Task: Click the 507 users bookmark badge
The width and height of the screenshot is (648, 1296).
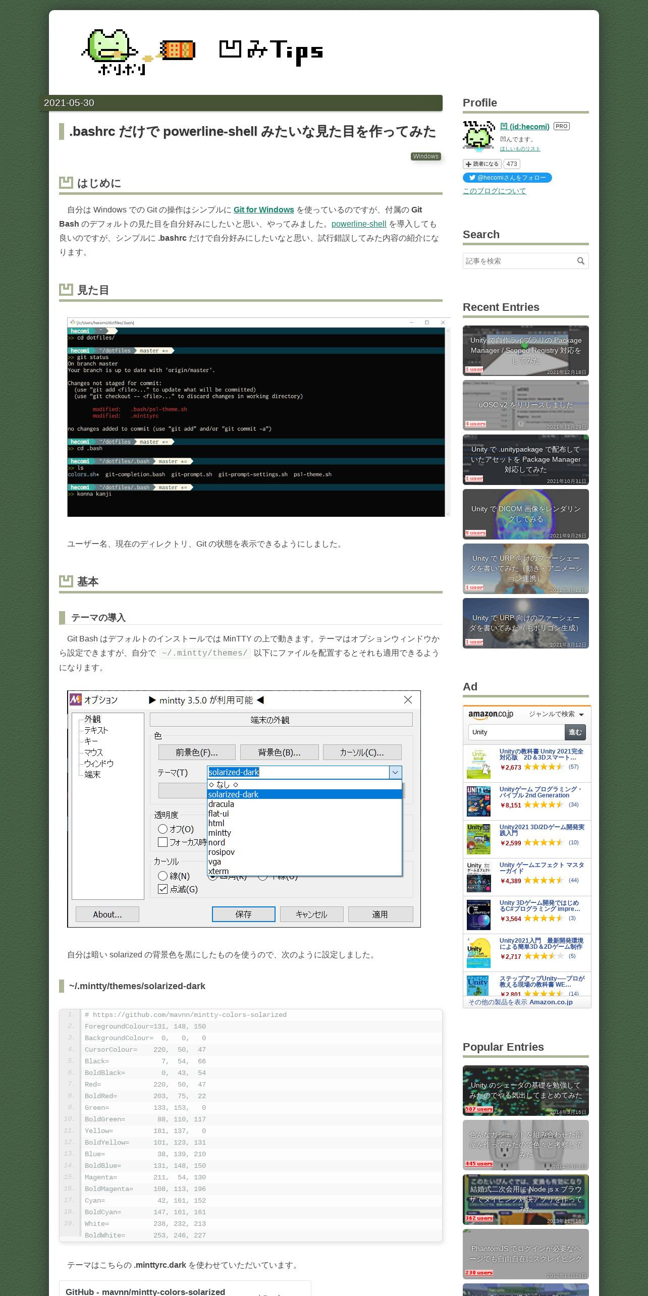Action: tap(479, 1109)
